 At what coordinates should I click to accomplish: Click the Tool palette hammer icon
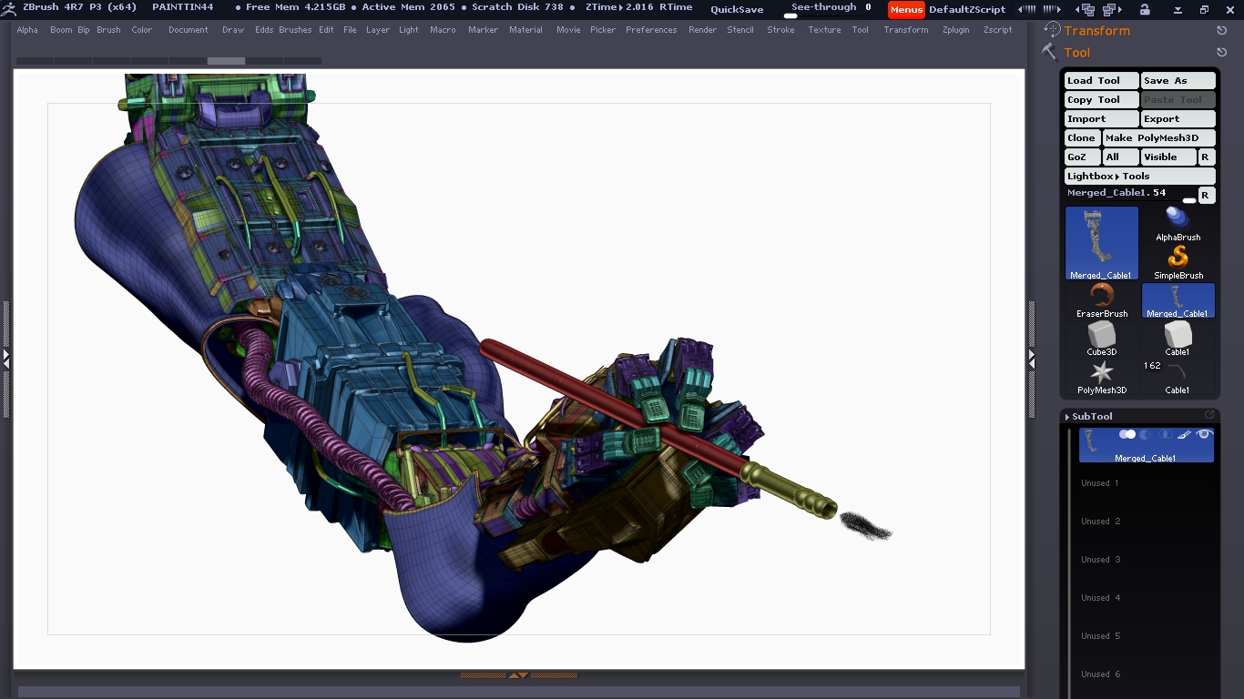coord(1050,53)
